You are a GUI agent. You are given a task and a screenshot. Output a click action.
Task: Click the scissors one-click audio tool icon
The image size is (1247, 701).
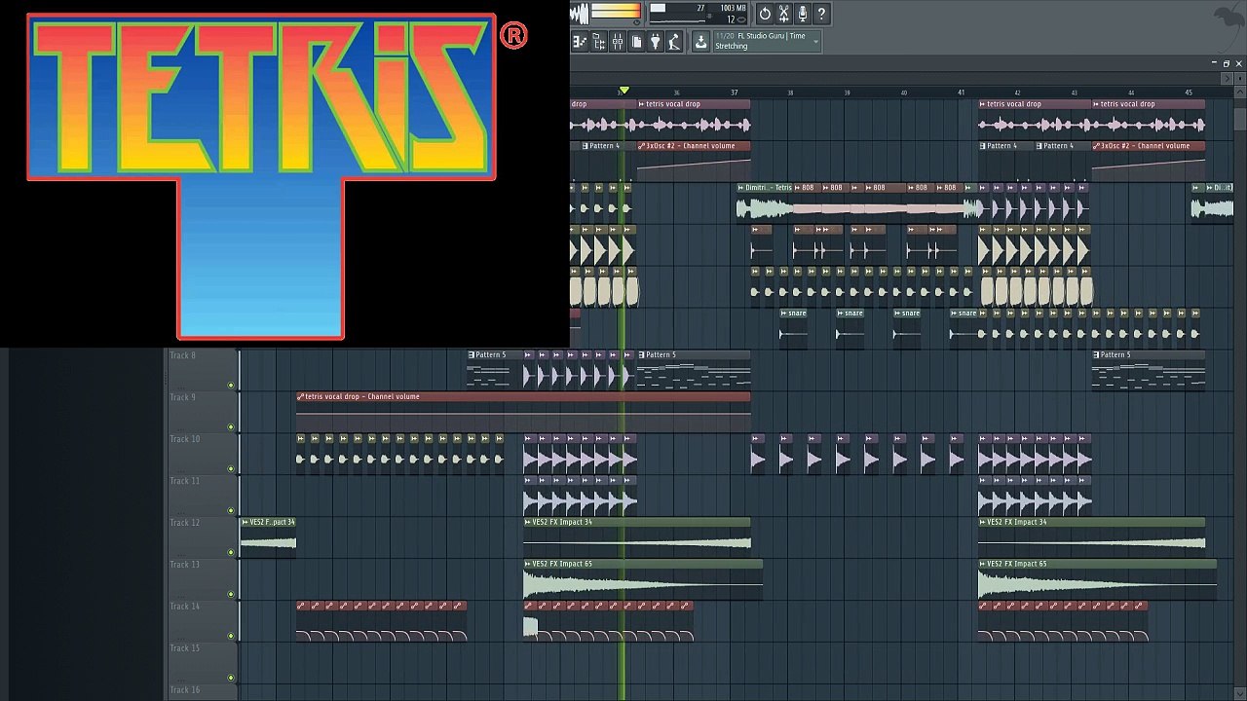click(x=783, y=14)
